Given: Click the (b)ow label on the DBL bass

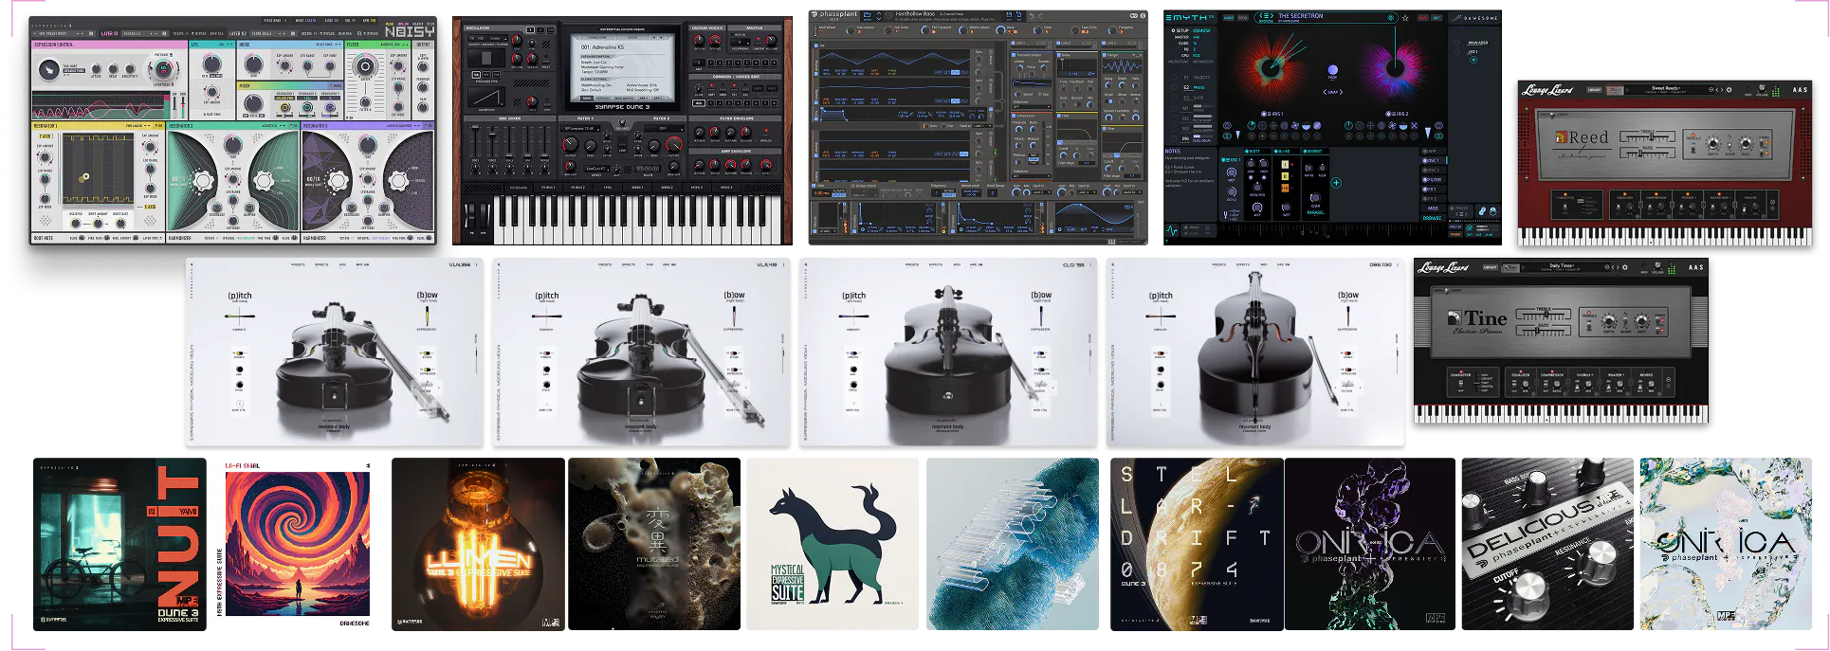Looking at the screenshot, I should point(1348,295).
